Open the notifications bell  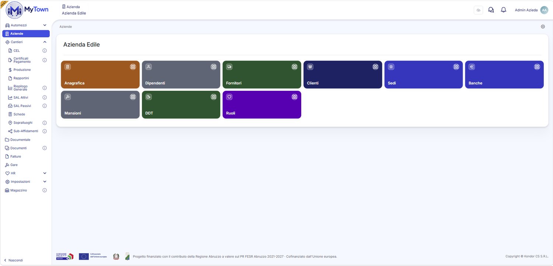(x=504, y=10)
